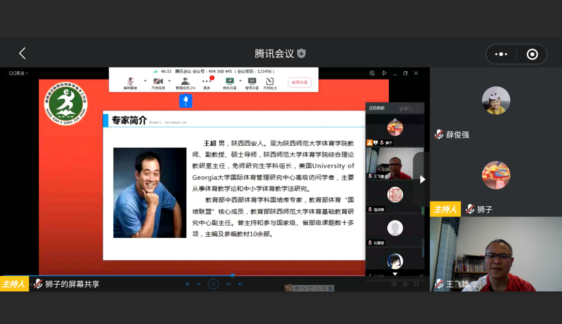
Task: Open the dropdown arrow next to 开启视频
Action: (170, 81)
